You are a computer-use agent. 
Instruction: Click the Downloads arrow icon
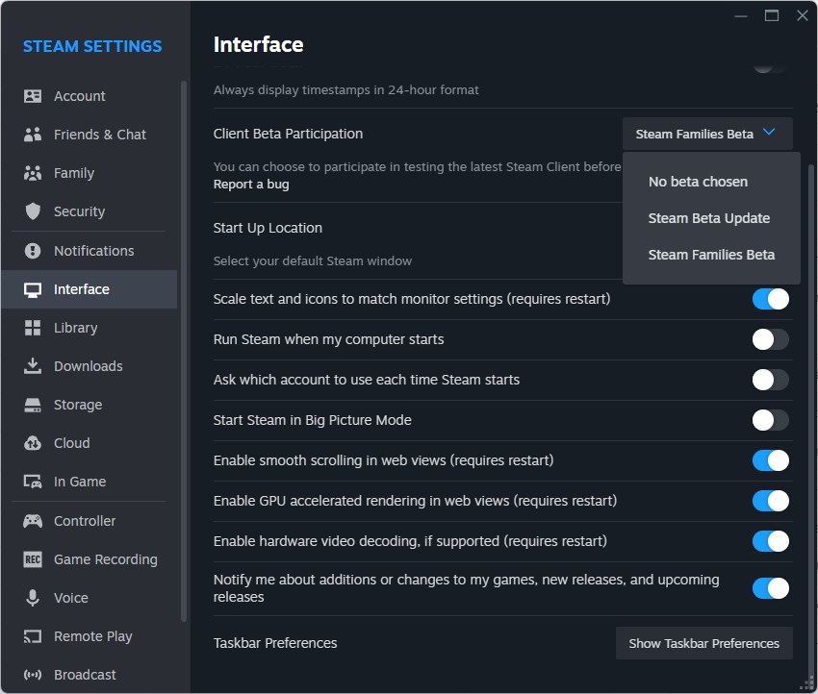point(33,366)
